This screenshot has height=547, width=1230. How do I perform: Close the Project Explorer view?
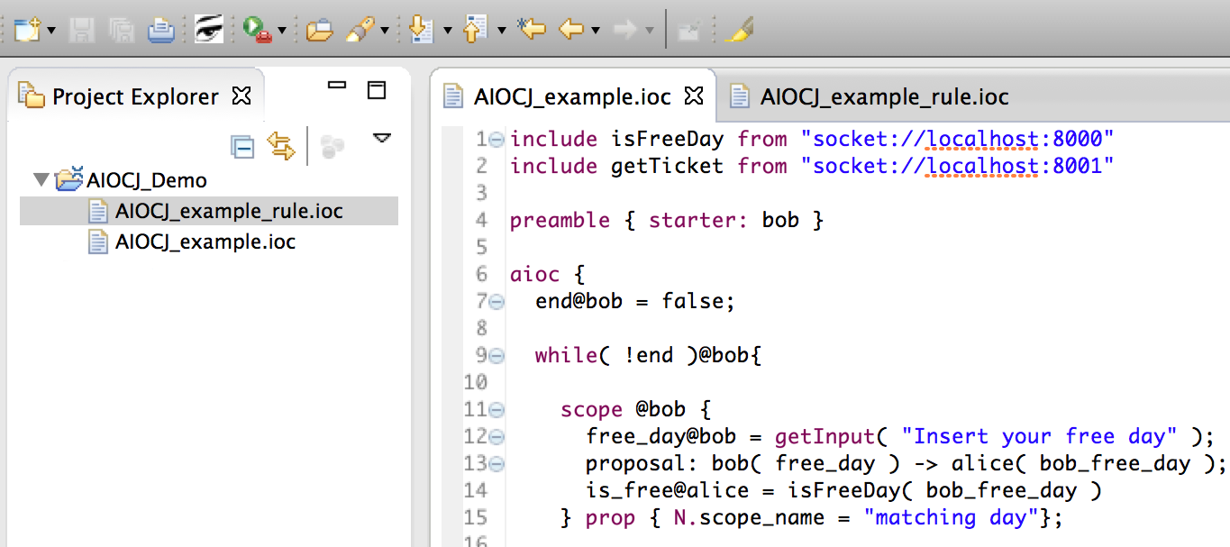tap(242, 95)
